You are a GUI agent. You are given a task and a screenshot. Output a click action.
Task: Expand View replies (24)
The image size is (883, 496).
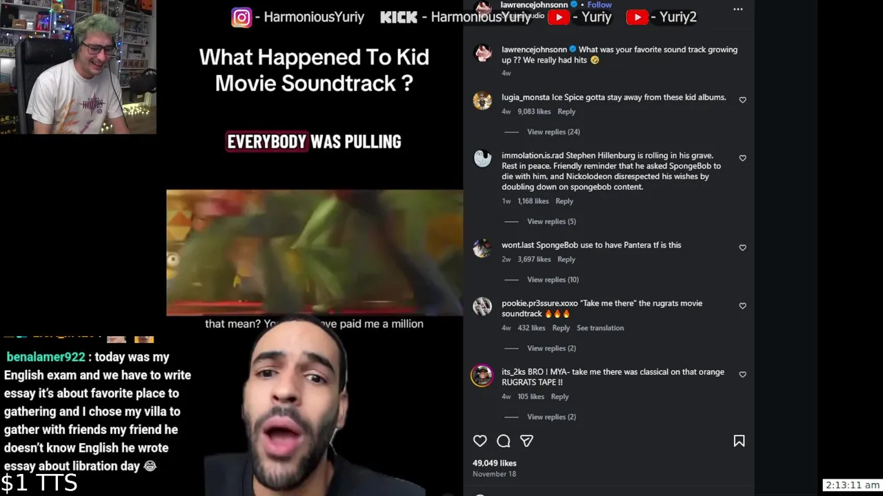[x=553, y=132]
